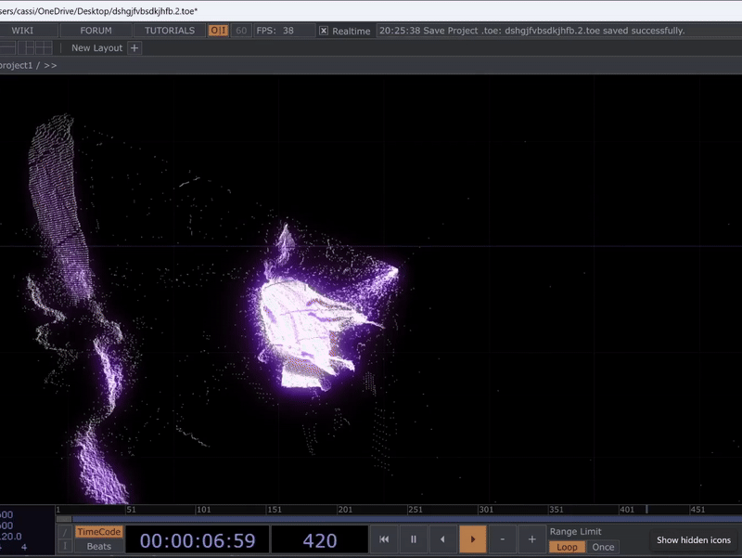Select the four-pane grid layout preset
This screenshot has height=558, width=742.
coord(44,48)
